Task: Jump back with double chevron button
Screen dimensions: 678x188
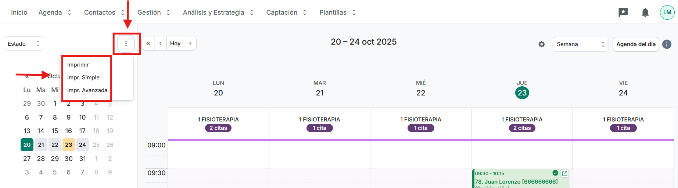Action: [x=148, y=43]
